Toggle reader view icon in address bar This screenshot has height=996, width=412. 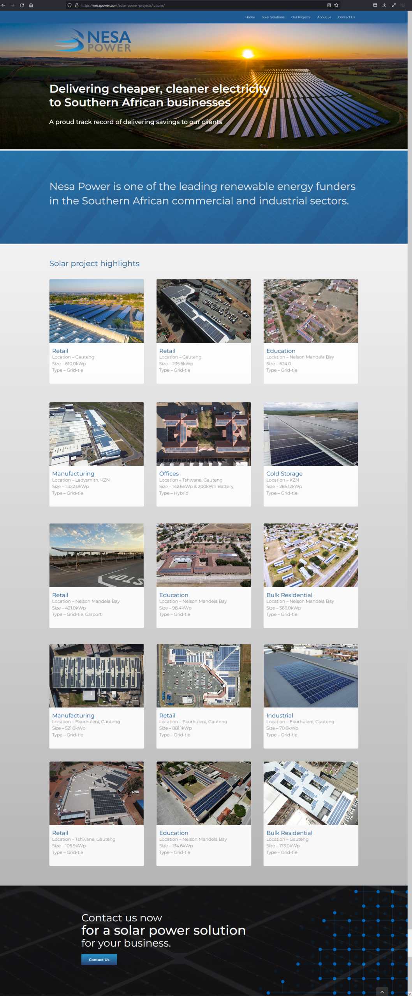(x=329, y=5)
